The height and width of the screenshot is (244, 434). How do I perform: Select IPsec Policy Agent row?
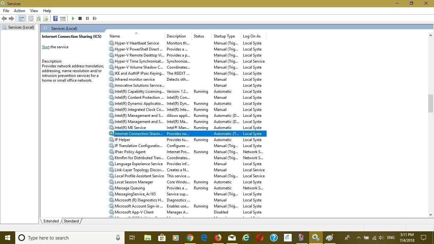point(187,152)
